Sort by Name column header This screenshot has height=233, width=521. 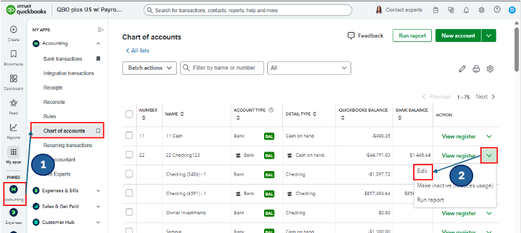(175, 114)
